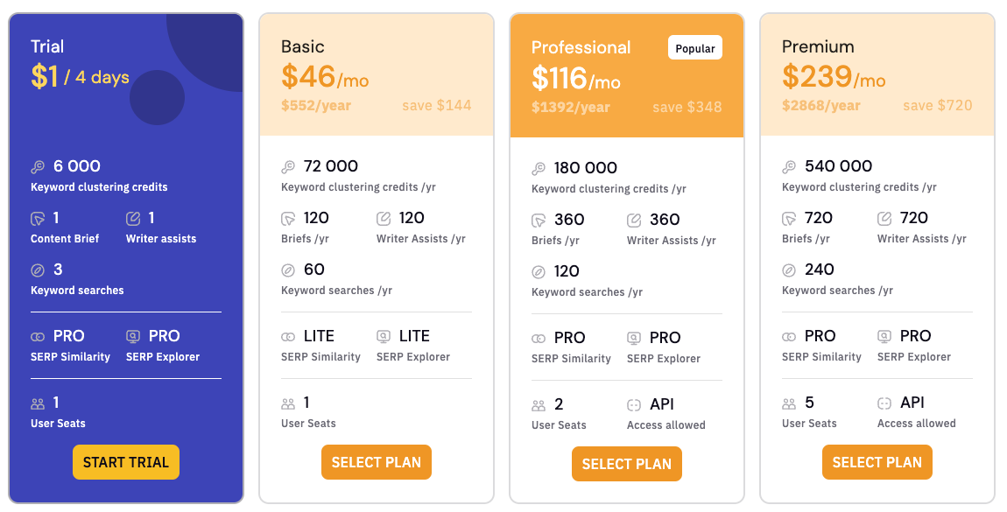Click Trial Content Brief cursor icon

click(38, 218)
